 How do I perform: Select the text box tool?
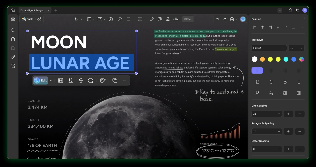[100, 19]
